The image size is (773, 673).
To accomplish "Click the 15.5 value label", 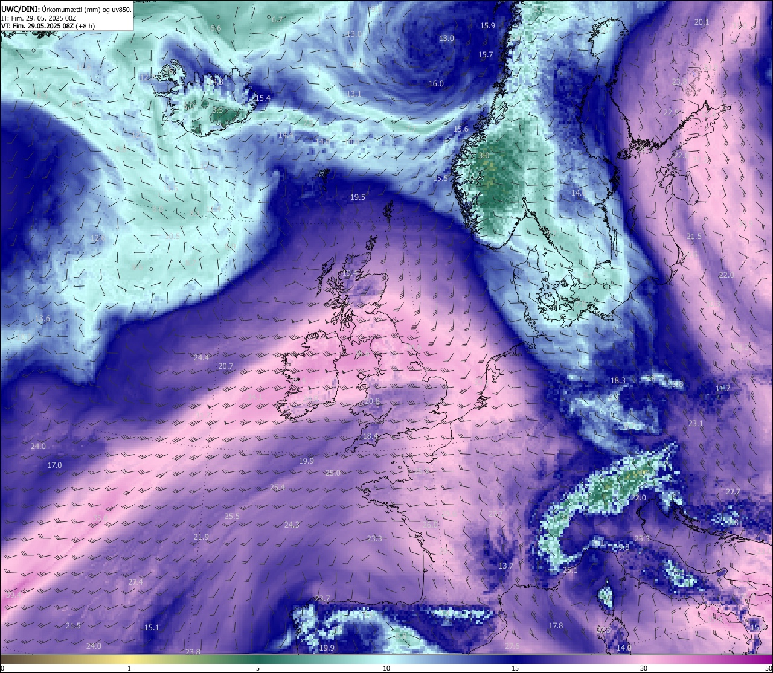I will 441,178.
